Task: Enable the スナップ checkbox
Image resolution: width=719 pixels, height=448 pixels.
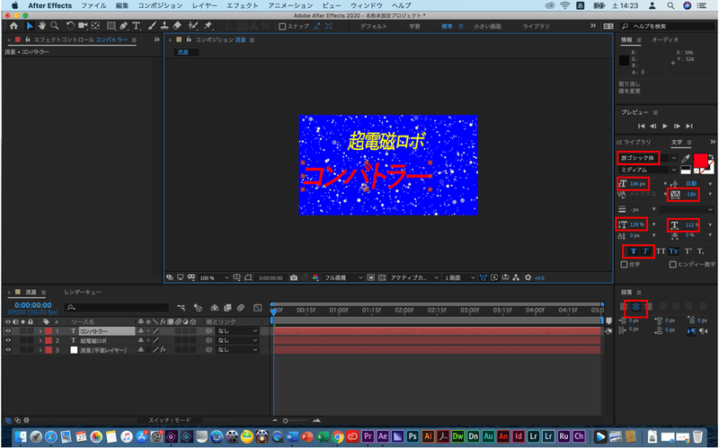Action: [282, 27]
